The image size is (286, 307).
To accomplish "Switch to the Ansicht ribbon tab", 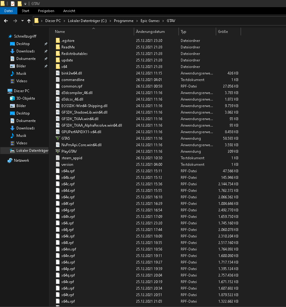I will coord(69,11).
